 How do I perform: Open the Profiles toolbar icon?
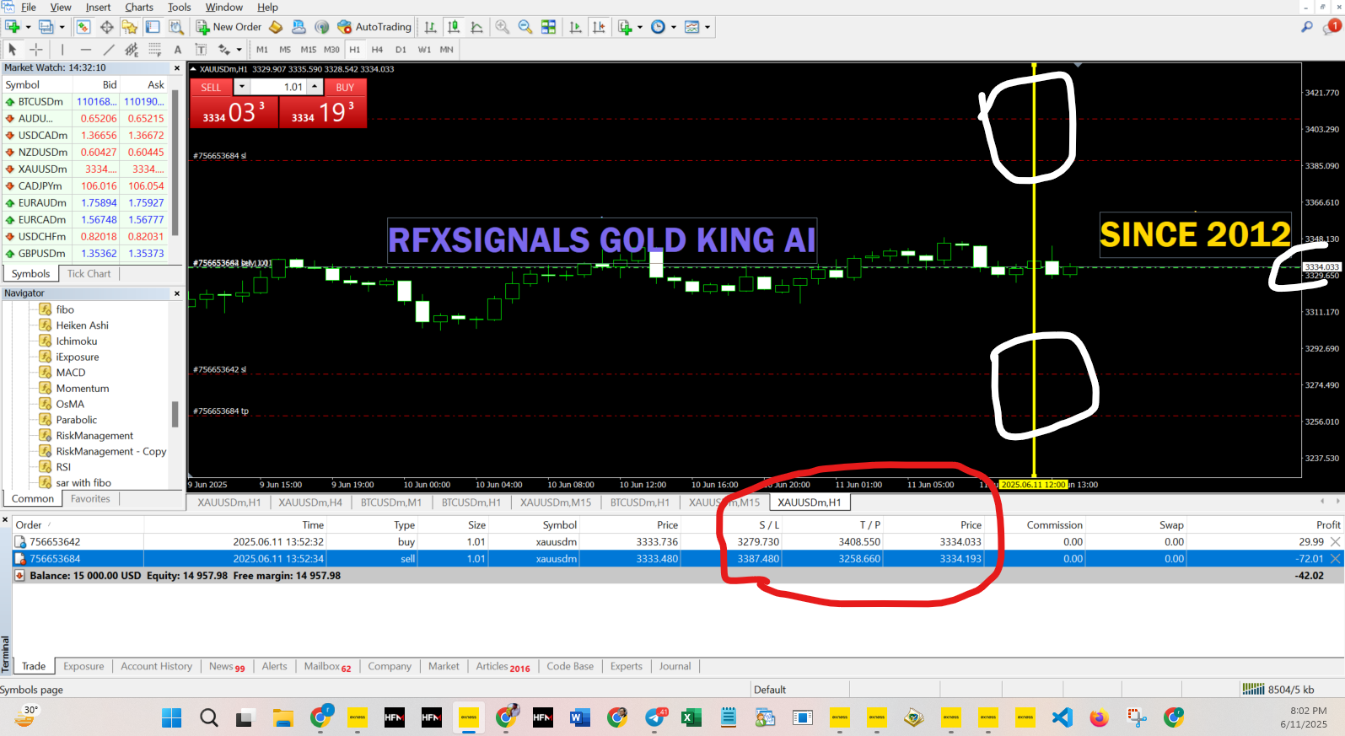click(x=46, y=27)
